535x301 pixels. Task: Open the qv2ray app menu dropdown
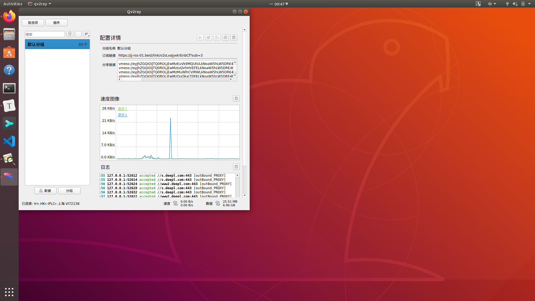(x=40, y=4)
